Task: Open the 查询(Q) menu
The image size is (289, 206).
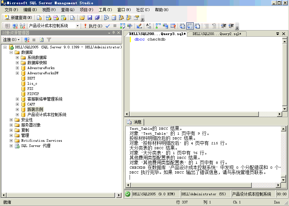Action: coord(68,10)
